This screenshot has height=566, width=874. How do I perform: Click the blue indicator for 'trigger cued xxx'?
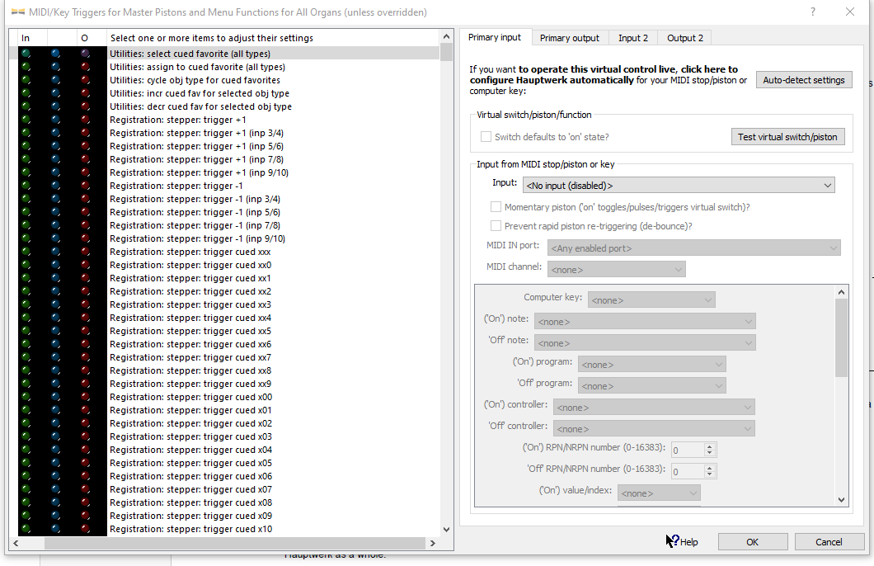click(x=55, y=252)
